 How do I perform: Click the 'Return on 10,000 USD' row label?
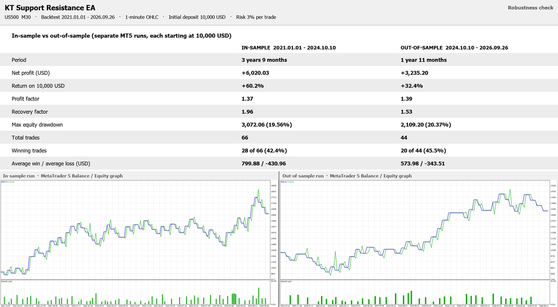(38, 86)
